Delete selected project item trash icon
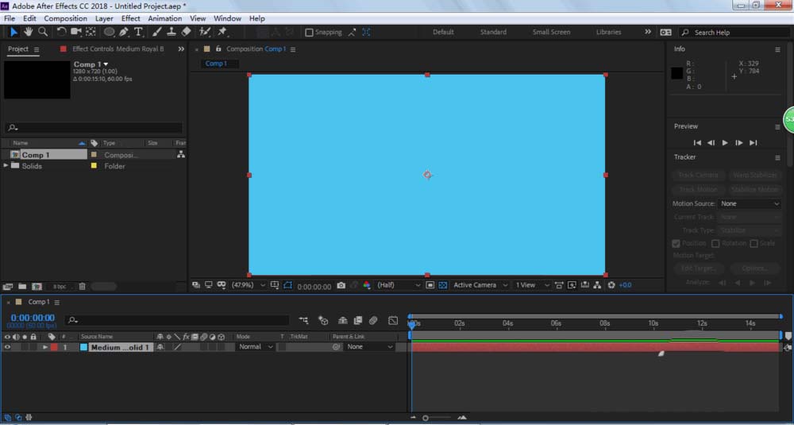 (x=82, y=287)
